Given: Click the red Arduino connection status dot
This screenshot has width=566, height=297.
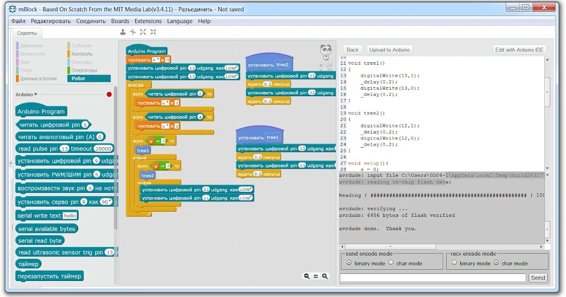Looking at the screenshot, I should click(x=109, y=94).
